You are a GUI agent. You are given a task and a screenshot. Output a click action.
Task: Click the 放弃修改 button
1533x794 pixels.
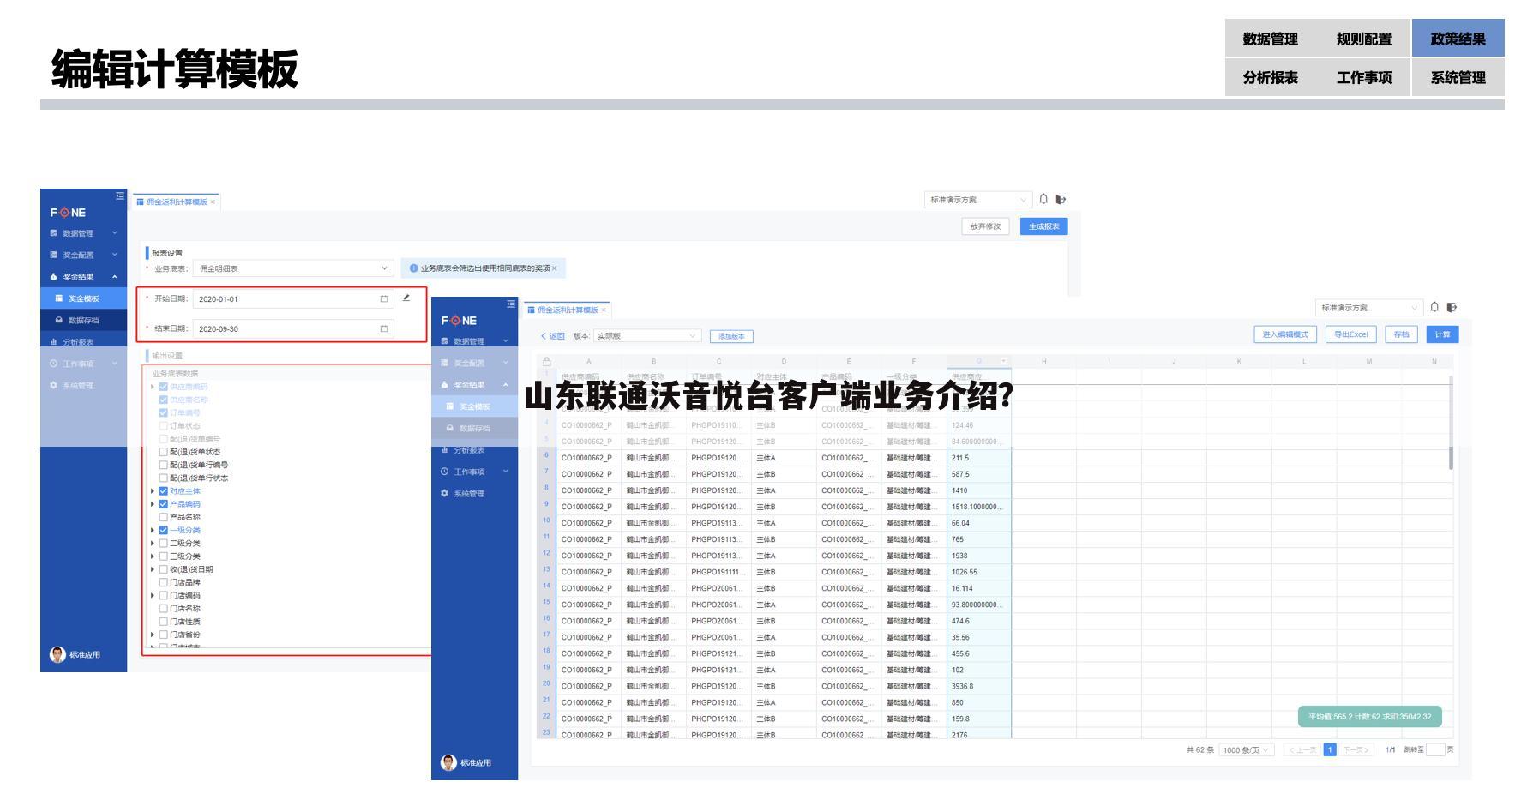985,226
